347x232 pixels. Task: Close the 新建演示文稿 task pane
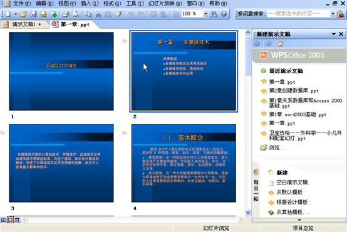pos(341,34)
